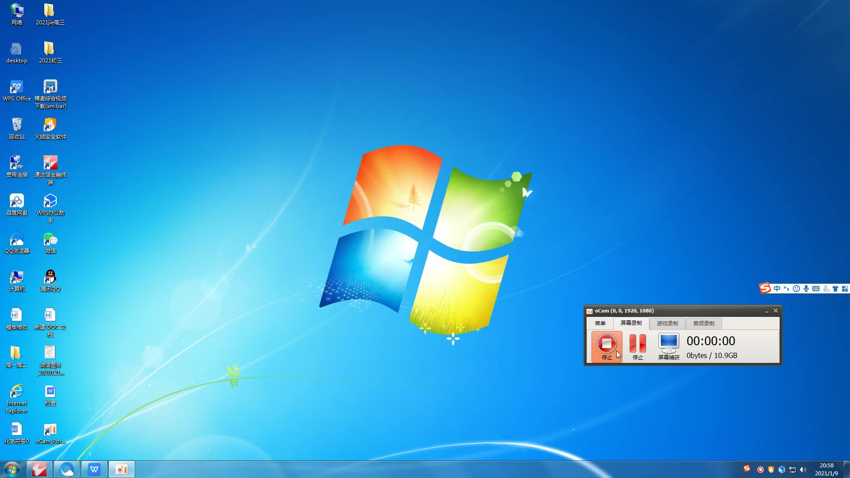
Task: Select the 微信图片_2020121 image file
Action: coord(50,360)
